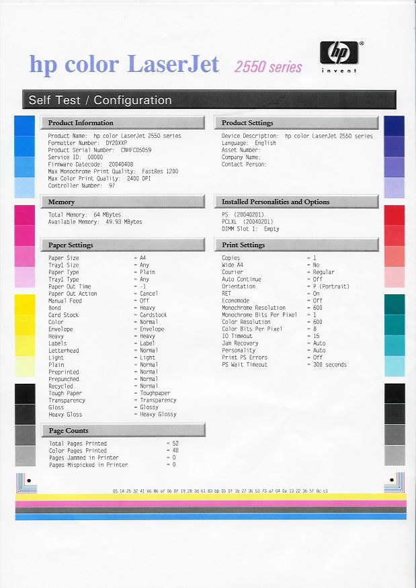Click the HP invent logo
The height and width of the screenshot is (588, 416).
tap(341, 57)
